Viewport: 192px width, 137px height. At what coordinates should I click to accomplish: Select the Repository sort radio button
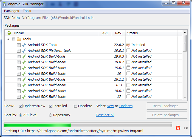click(50, 115)
